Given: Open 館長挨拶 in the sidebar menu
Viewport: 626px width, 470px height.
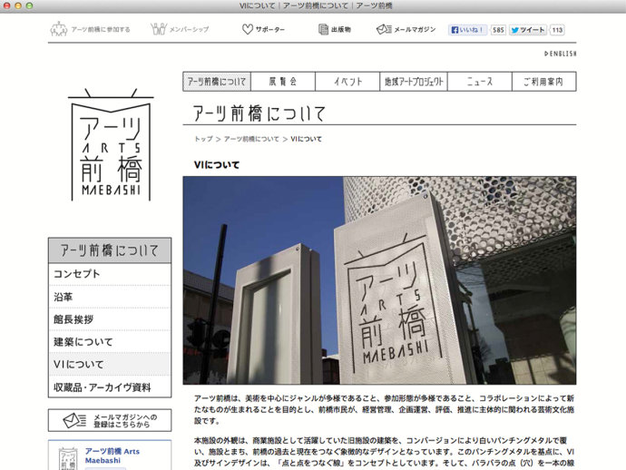Looking at the screenshot, I should click(110, 319).
